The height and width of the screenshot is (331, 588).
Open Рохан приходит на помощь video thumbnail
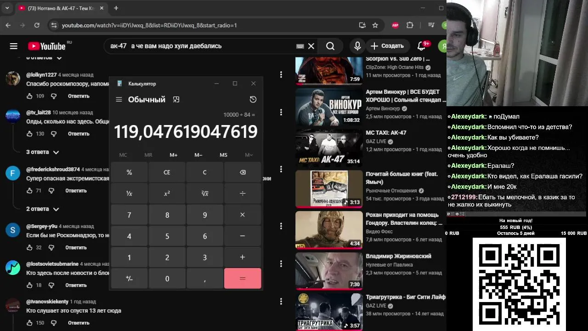(x=328, y=230)
